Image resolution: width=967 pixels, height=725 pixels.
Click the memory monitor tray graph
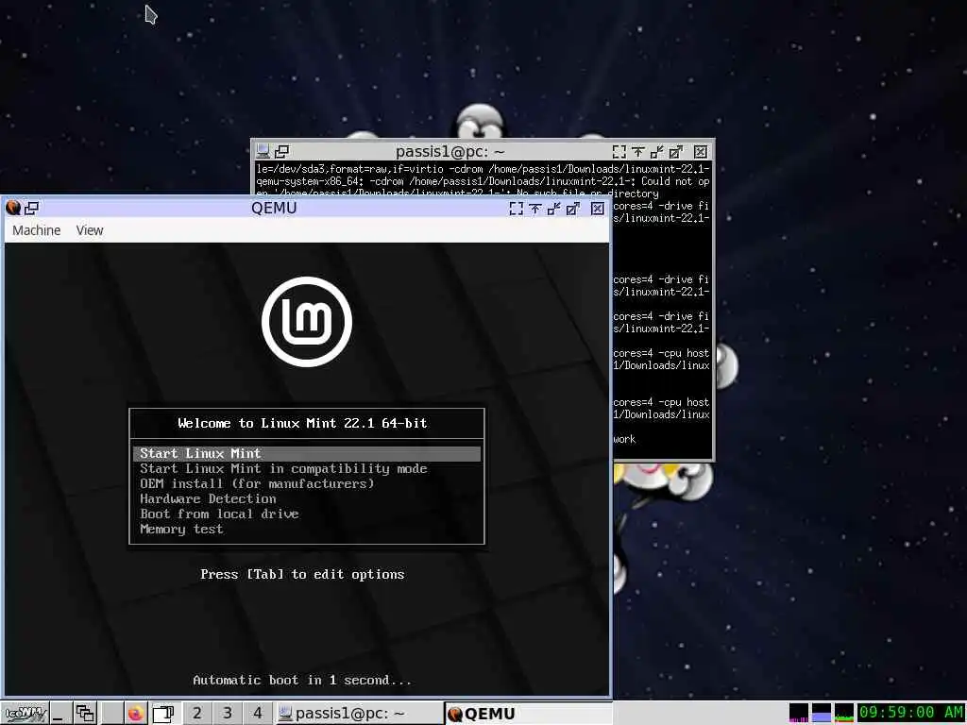point(822,713)
